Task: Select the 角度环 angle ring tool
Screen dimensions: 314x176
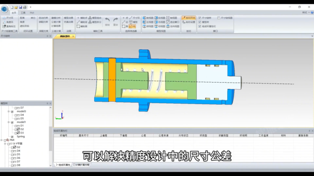Action: (8, 22)
